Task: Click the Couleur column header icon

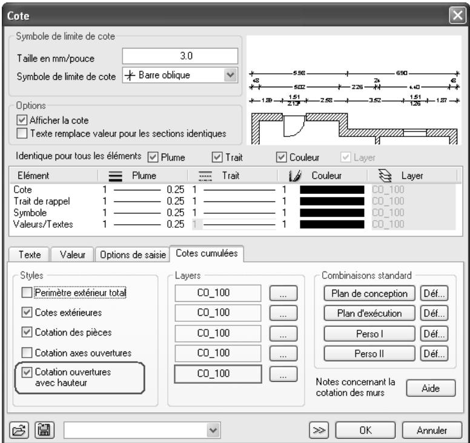Action: (294, 176)
